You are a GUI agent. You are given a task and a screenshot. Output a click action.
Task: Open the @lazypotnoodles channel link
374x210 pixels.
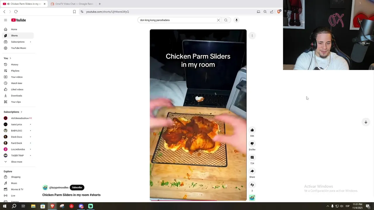point(59,188)
